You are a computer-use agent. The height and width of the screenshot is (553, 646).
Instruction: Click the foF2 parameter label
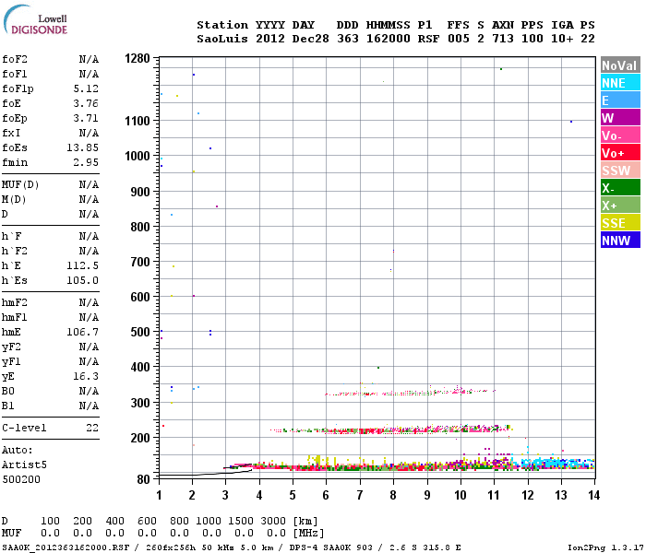[x=15, y=59]
